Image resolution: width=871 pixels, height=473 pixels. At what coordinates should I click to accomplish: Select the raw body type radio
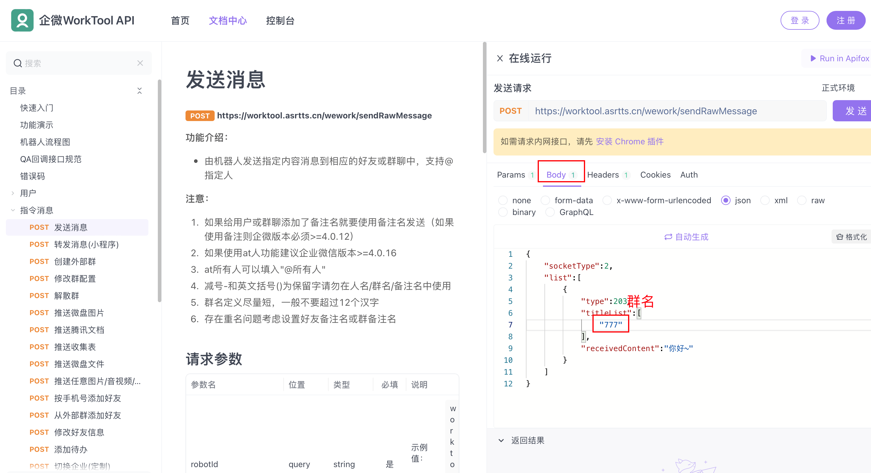tap(802, 200)
